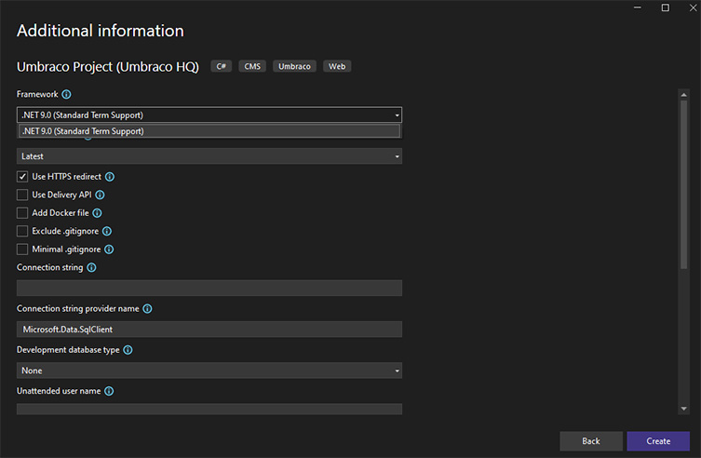Screen dimensions: 701x458
Task: Click info icon beside Connection string label
Action: (x=91, y=268)
